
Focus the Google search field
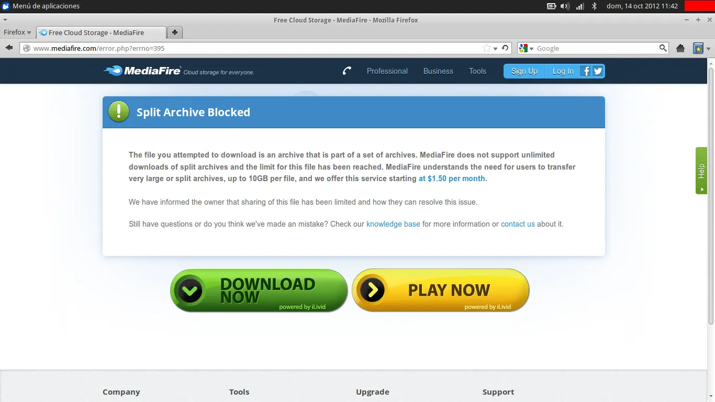[597, 48]
